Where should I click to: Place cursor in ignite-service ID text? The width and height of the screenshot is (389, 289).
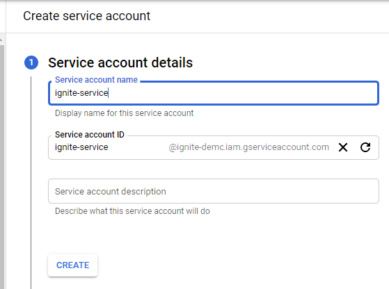(81, 147)
